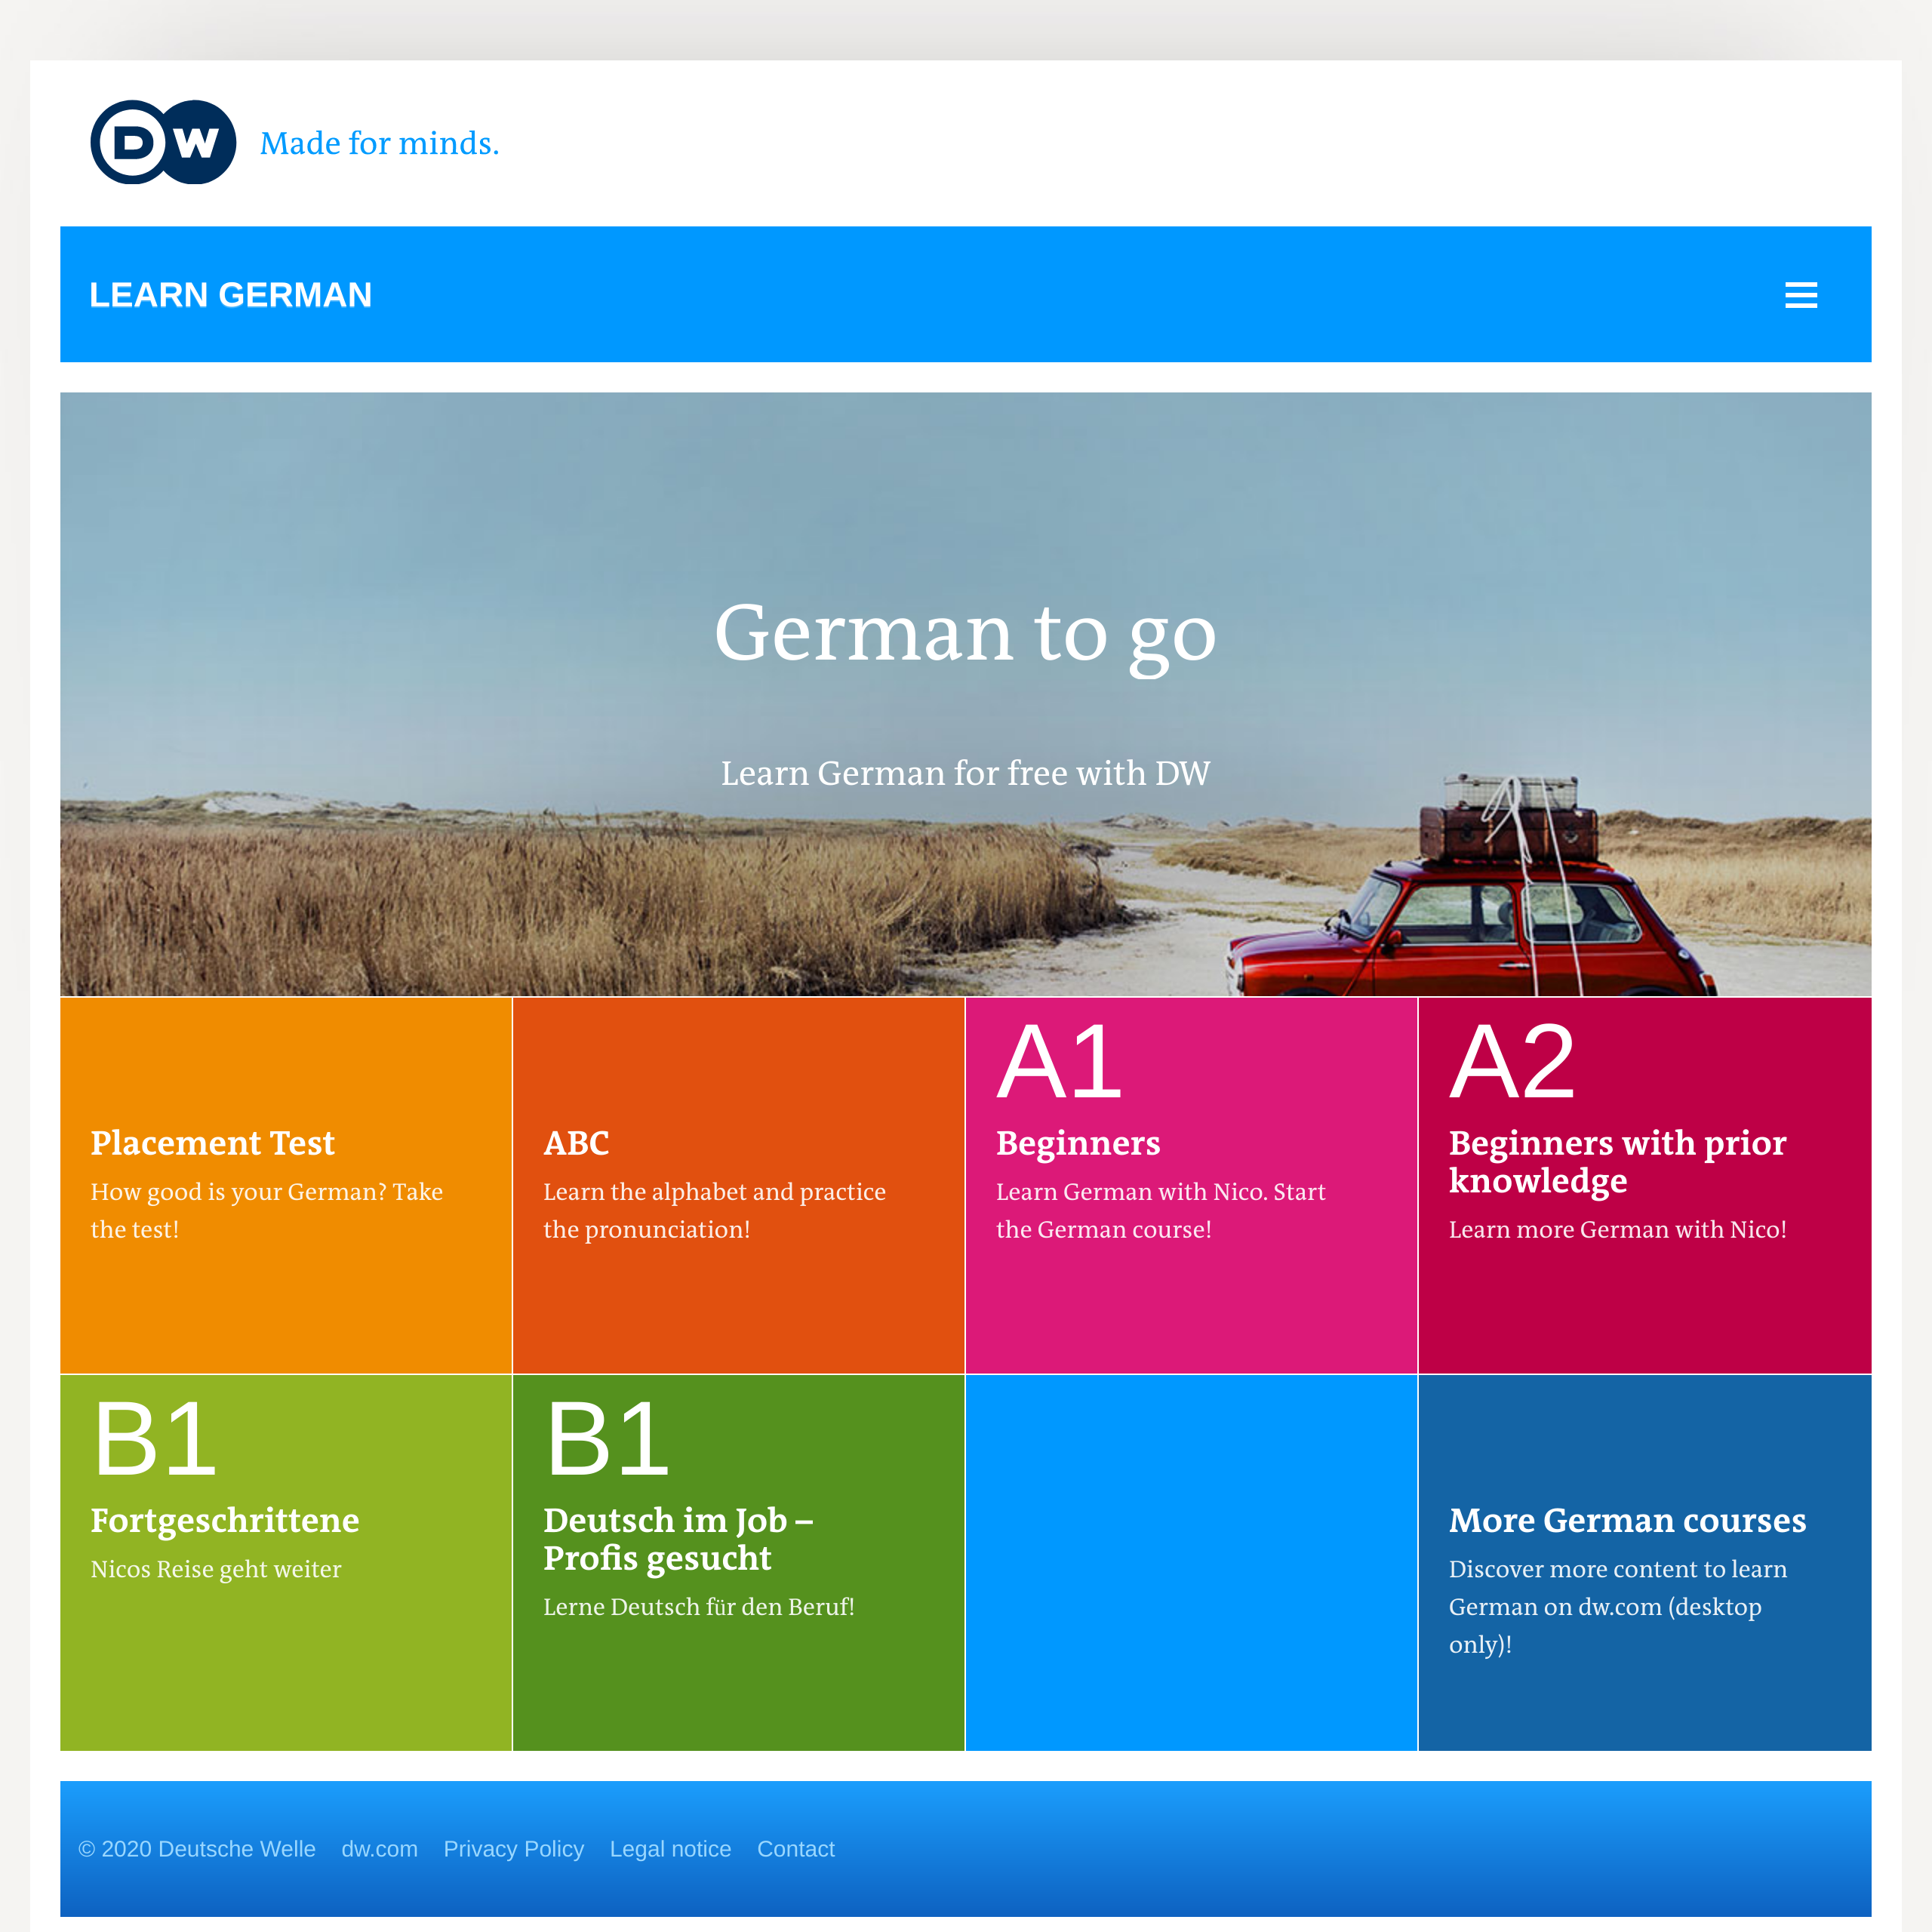Viewport: 1932px width, 1932px height.
Task: Open the hamburger menu icon
Action: [1800, 295]
